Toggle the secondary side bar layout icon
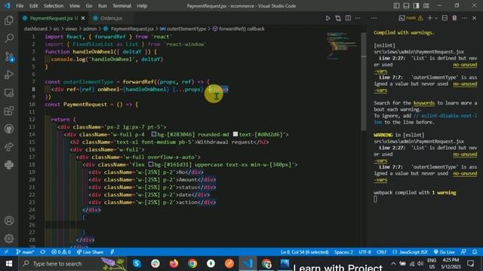Viewport: 483px width, 271px height. click(x=416, y=6)
